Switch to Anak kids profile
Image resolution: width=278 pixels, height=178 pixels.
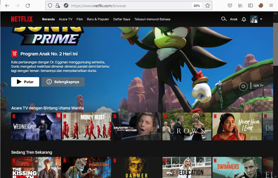click(x=234, y=19)
